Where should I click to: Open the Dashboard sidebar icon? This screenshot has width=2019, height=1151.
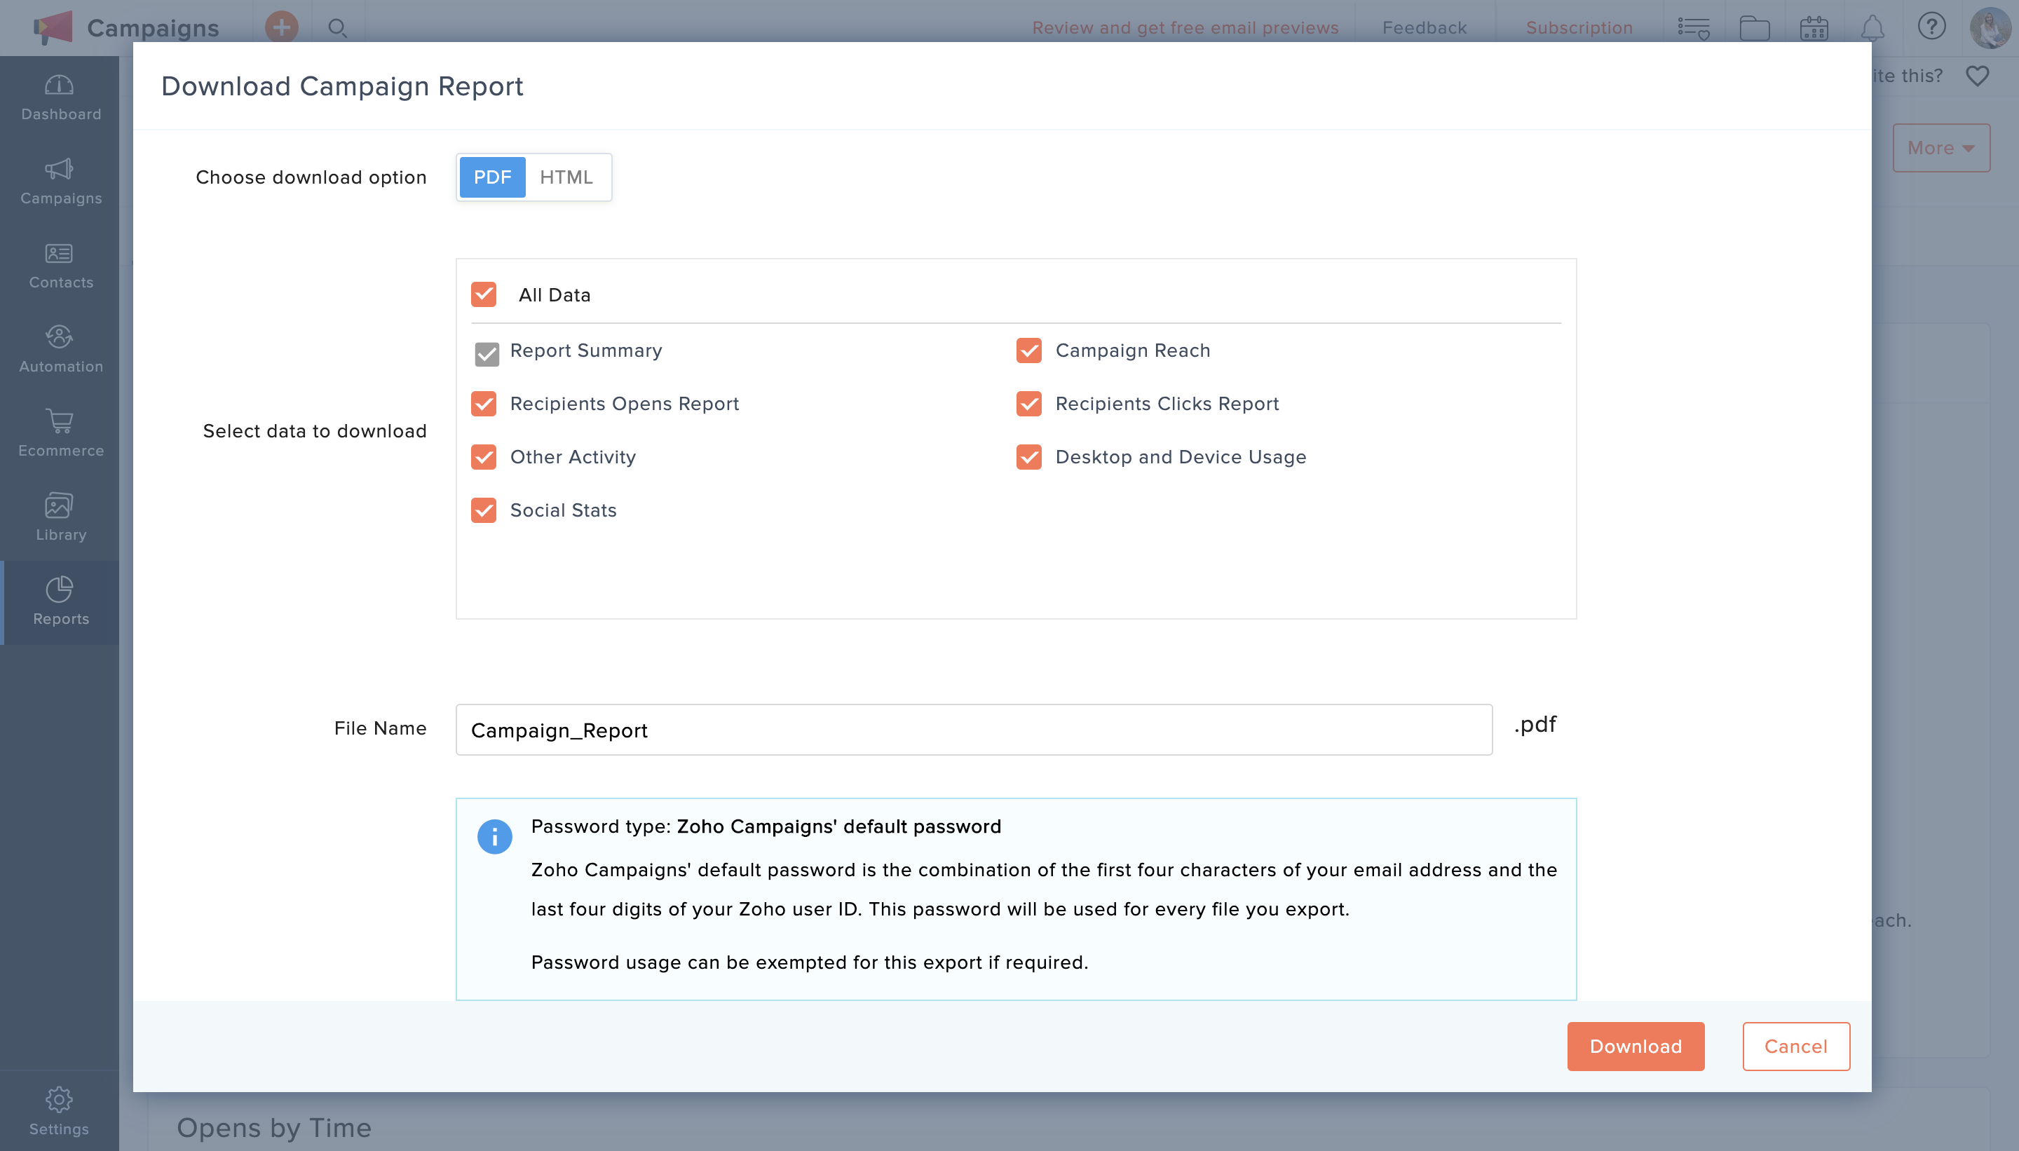tap(60, 97)
